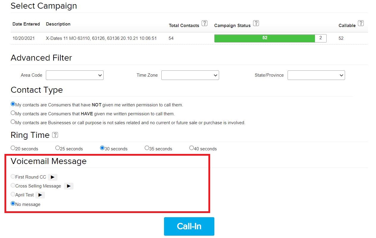Select the X-Dates 11 MO campaign row

pyautogui.click(x=101, y=38)
